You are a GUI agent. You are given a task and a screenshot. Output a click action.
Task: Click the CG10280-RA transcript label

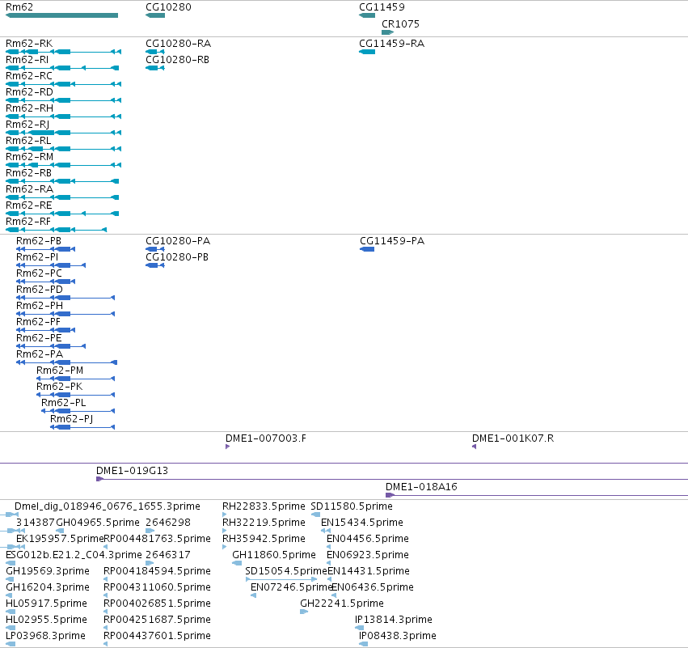[178, 44]
